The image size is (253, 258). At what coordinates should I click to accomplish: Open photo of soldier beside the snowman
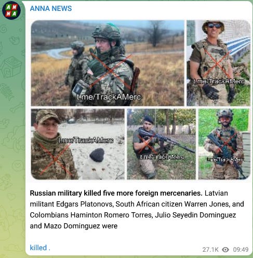pos(78,144)
